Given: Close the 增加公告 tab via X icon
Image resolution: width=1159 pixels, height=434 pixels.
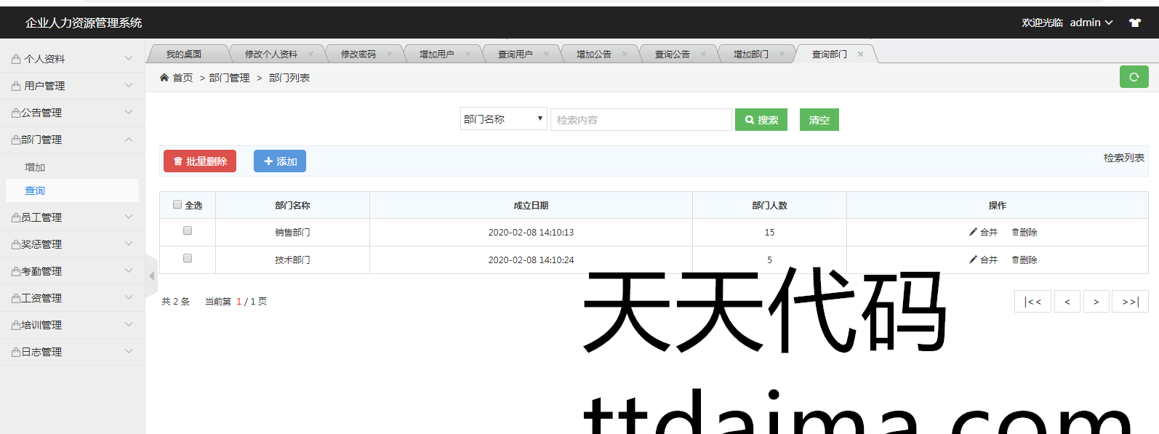Looking at the screenshot, I should (x=625, y=55).
